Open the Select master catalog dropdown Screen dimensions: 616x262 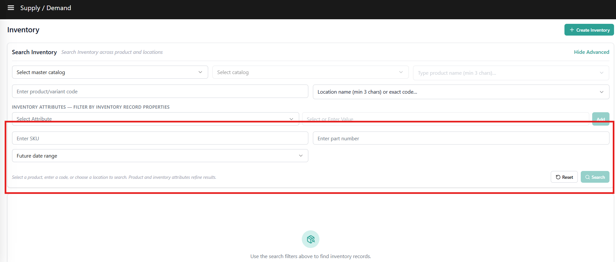click(x=110, y=72)
